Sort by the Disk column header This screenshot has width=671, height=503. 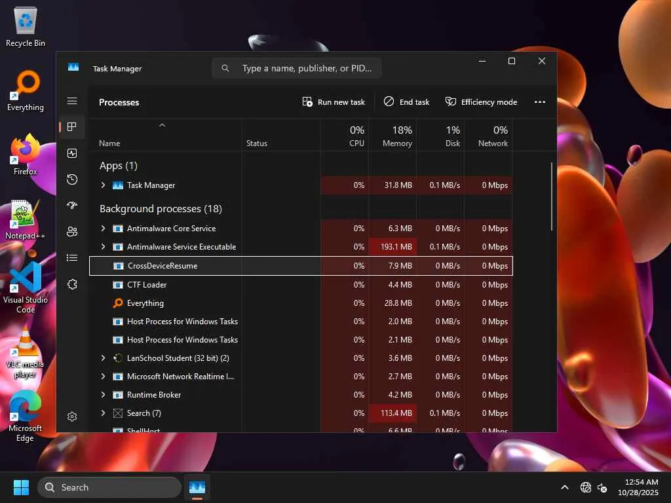[440, 136]
